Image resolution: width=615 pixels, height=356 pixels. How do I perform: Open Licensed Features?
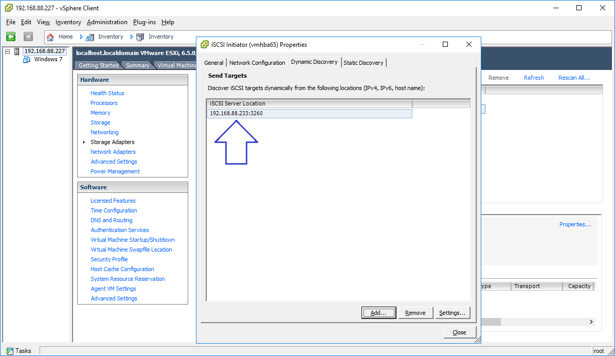click(113, 201)
